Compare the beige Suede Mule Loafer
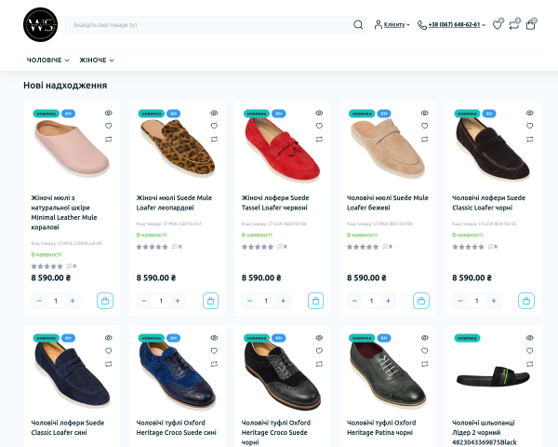Screen dimensions: 558x447 tap(425, 139)
